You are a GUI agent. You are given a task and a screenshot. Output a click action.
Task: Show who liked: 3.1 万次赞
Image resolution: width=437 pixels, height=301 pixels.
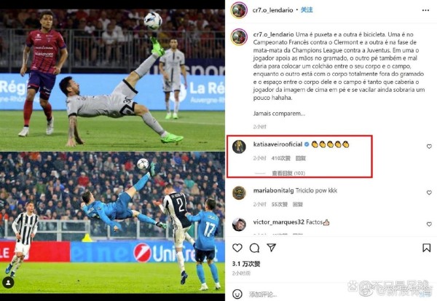click(246, 264)
